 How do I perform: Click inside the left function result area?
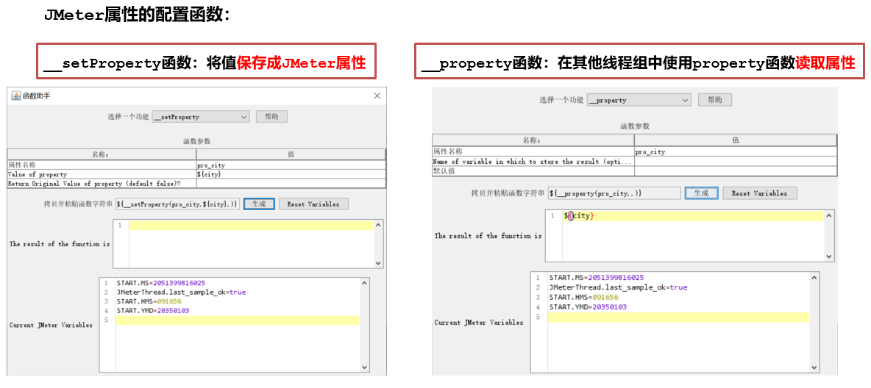[248, 244]
